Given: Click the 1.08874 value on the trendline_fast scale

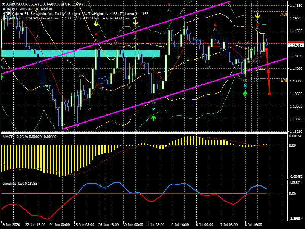Looking at the screenshot, I should (295, 183).
